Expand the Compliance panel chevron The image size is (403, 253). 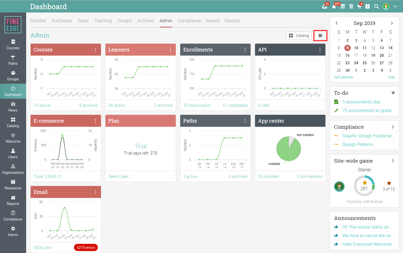tap(393, 127)
